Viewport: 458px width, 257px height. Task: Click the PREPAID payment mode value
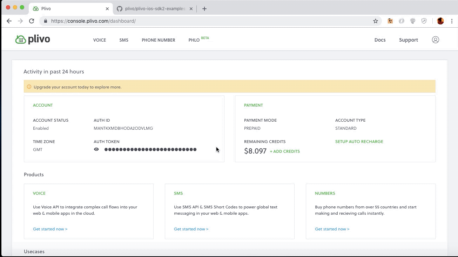tap(252, 128)
